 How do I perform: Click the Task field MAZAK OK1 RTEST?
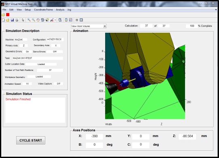click(x=37, y=58)
